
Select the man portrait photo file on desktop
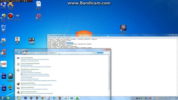18,41
